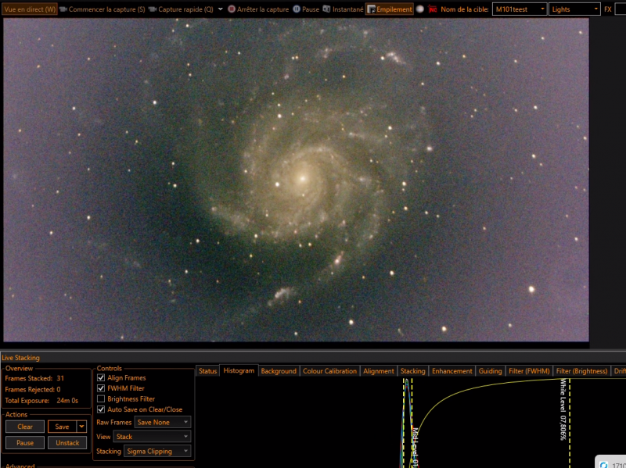The height and width of the screenshot is (468, 626).
Task: Toggle Auto Save on Clear/Close checkbox
Action: click(x=101, y=409)
